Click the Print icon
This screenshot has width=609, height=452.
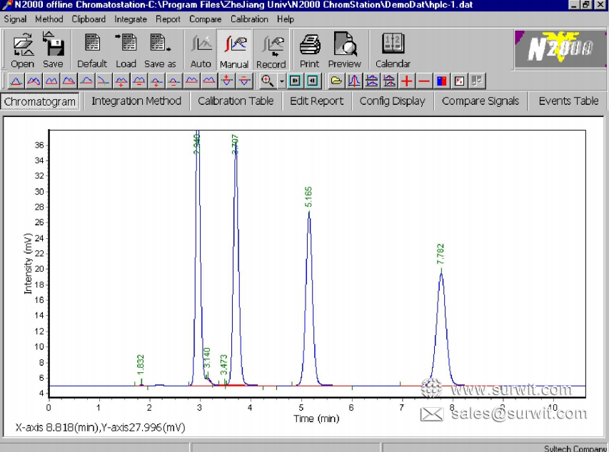(309, 50)
